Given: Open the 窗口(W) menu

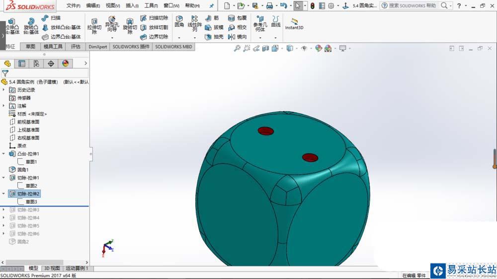Looking at the screenshot, I should 171,5.
